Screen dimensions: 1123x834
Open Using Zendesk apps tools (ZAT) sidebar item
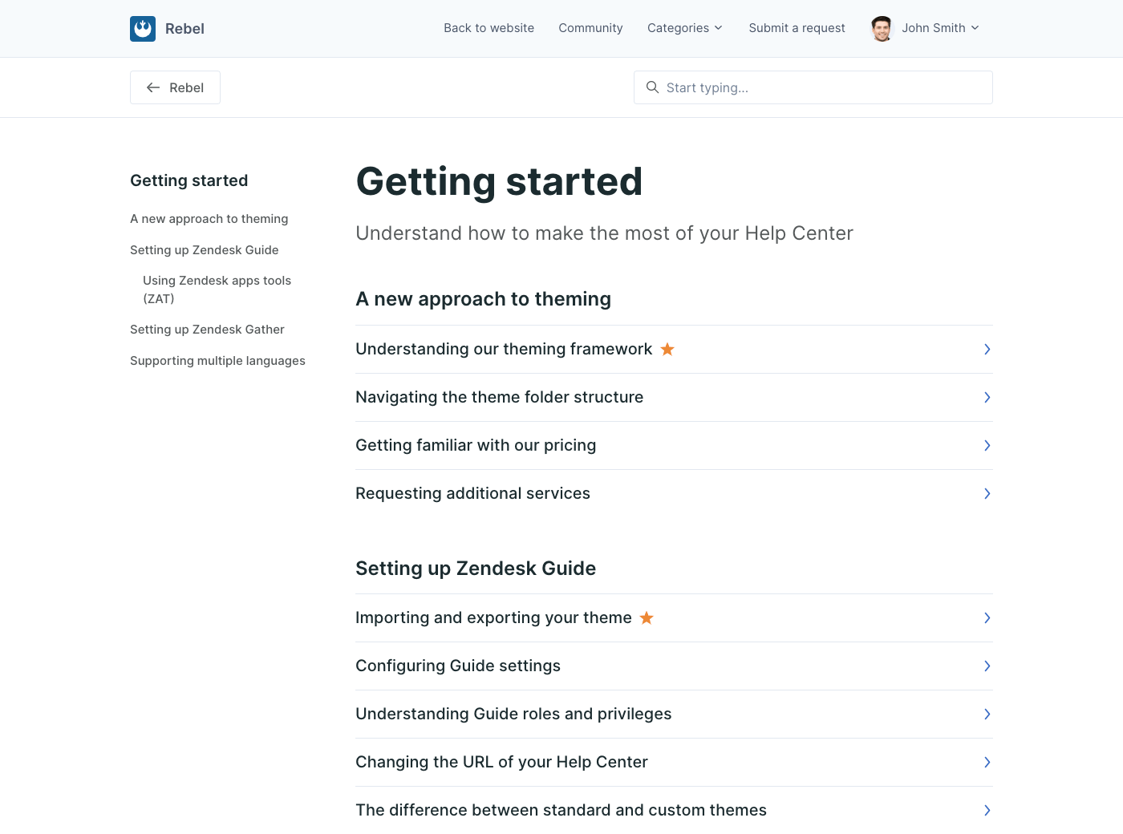point(217,289)
